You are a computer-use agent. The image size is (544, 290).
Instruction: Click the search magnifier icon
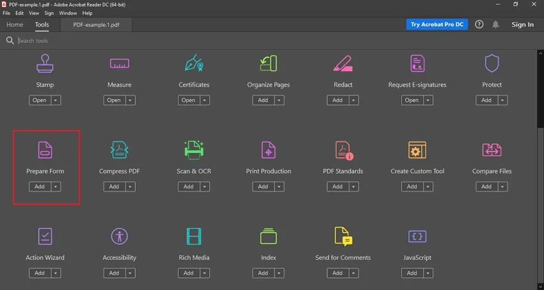click(x=10, y=40)
